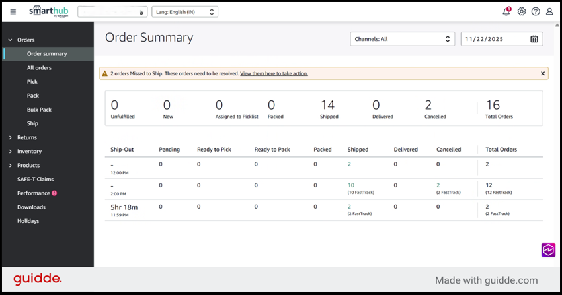Open the user account profile icon
Image resolution: width=562 pixels, height=295 pixels.
pos(549,11)
